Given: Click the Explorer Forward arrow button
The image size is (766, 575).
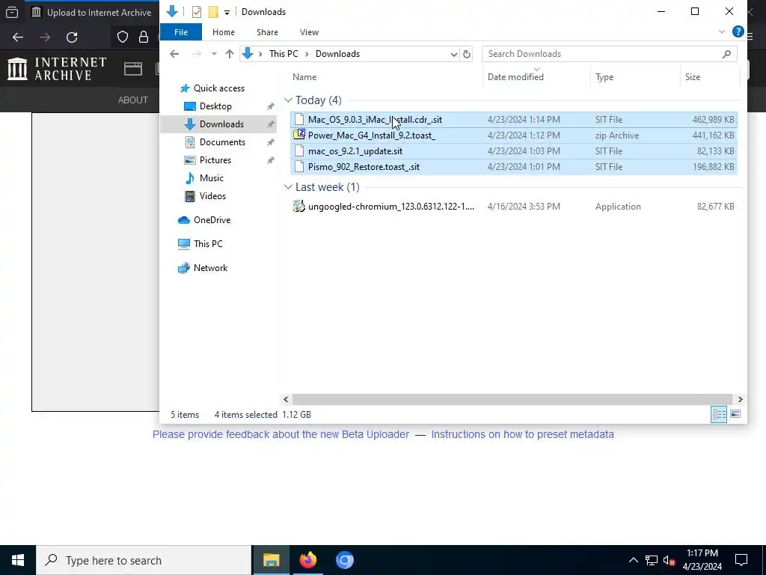Looking at the screenshot, I should coord(197,54).
